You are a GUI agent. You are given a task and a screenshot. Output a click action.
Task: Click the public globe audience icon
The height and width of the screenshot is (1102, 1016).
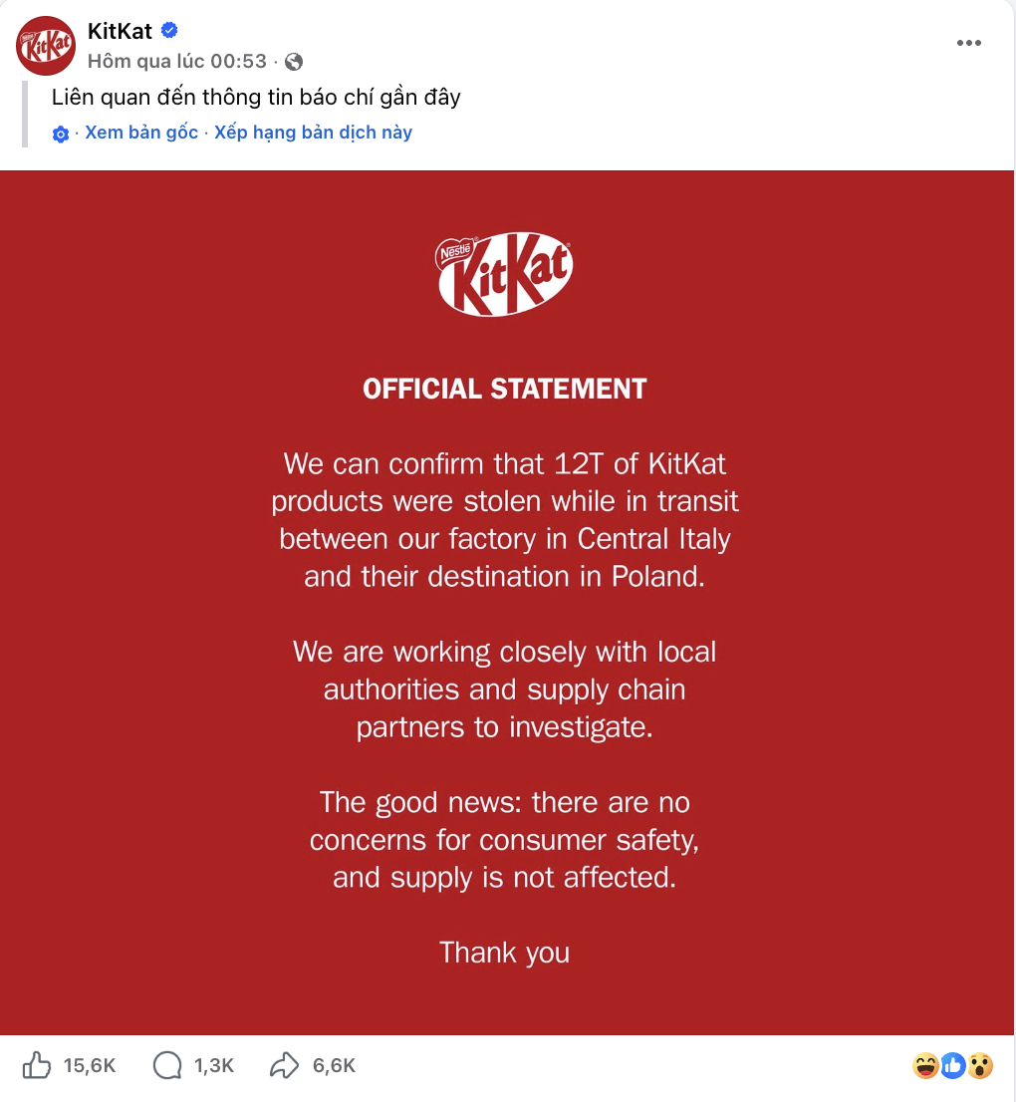pyautogui.click(x=294, y=62)
